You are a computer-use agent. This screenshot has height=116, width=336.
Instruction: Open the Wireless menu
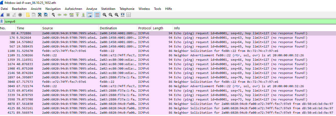coord(144,9)
